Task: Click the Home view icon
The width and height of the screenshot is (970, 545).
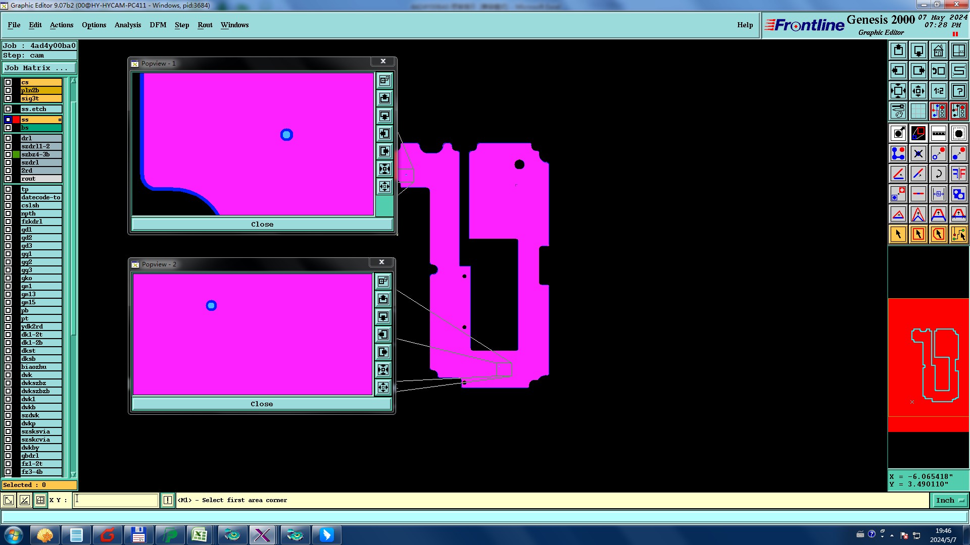Action: (938, 50)
